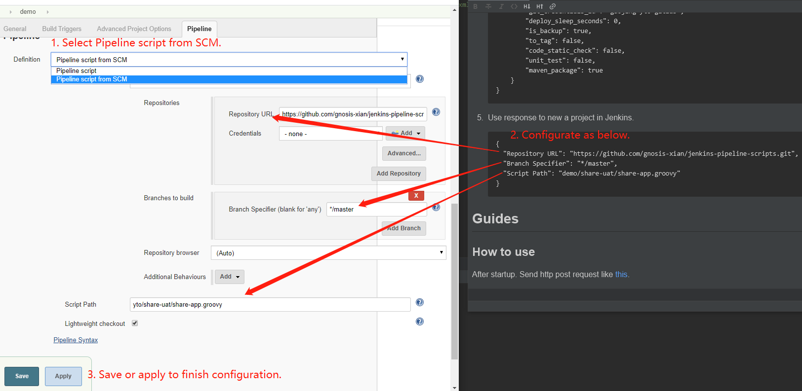Click the insert link icon in editor toolbar

coord(552,6)
